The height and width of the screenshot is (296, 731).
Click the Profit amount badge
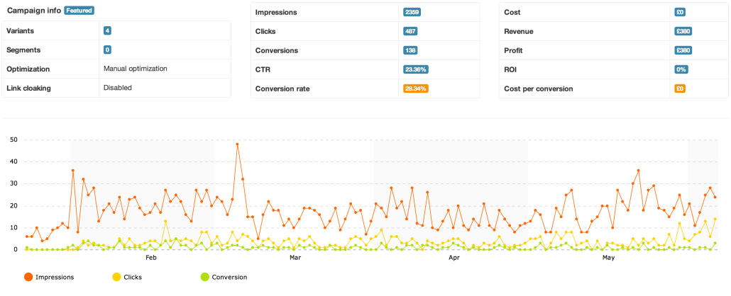tap(683, 51)
